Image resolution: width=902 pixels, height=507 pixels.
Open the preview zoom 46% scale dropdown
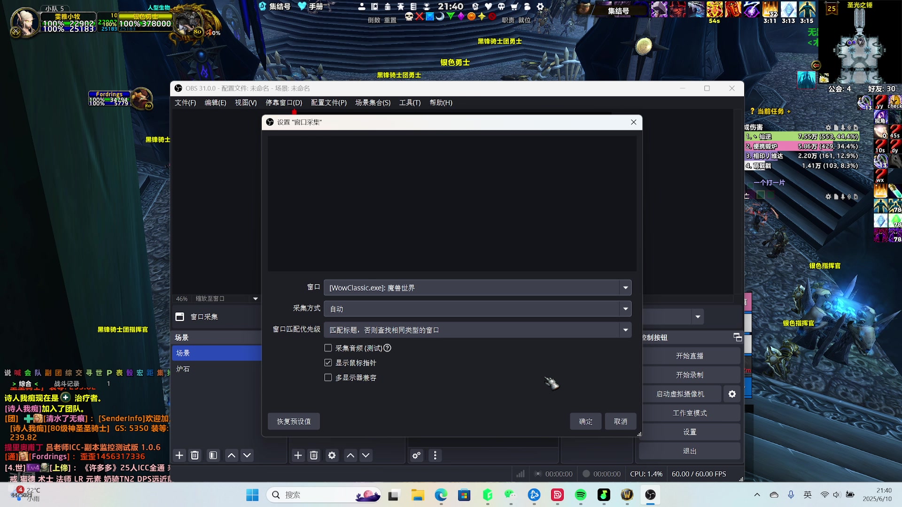coord(256,299)
